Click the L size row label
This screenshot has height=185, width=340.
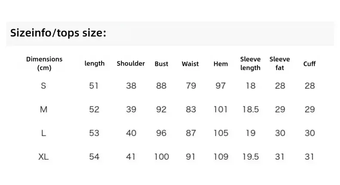[43, 133]
